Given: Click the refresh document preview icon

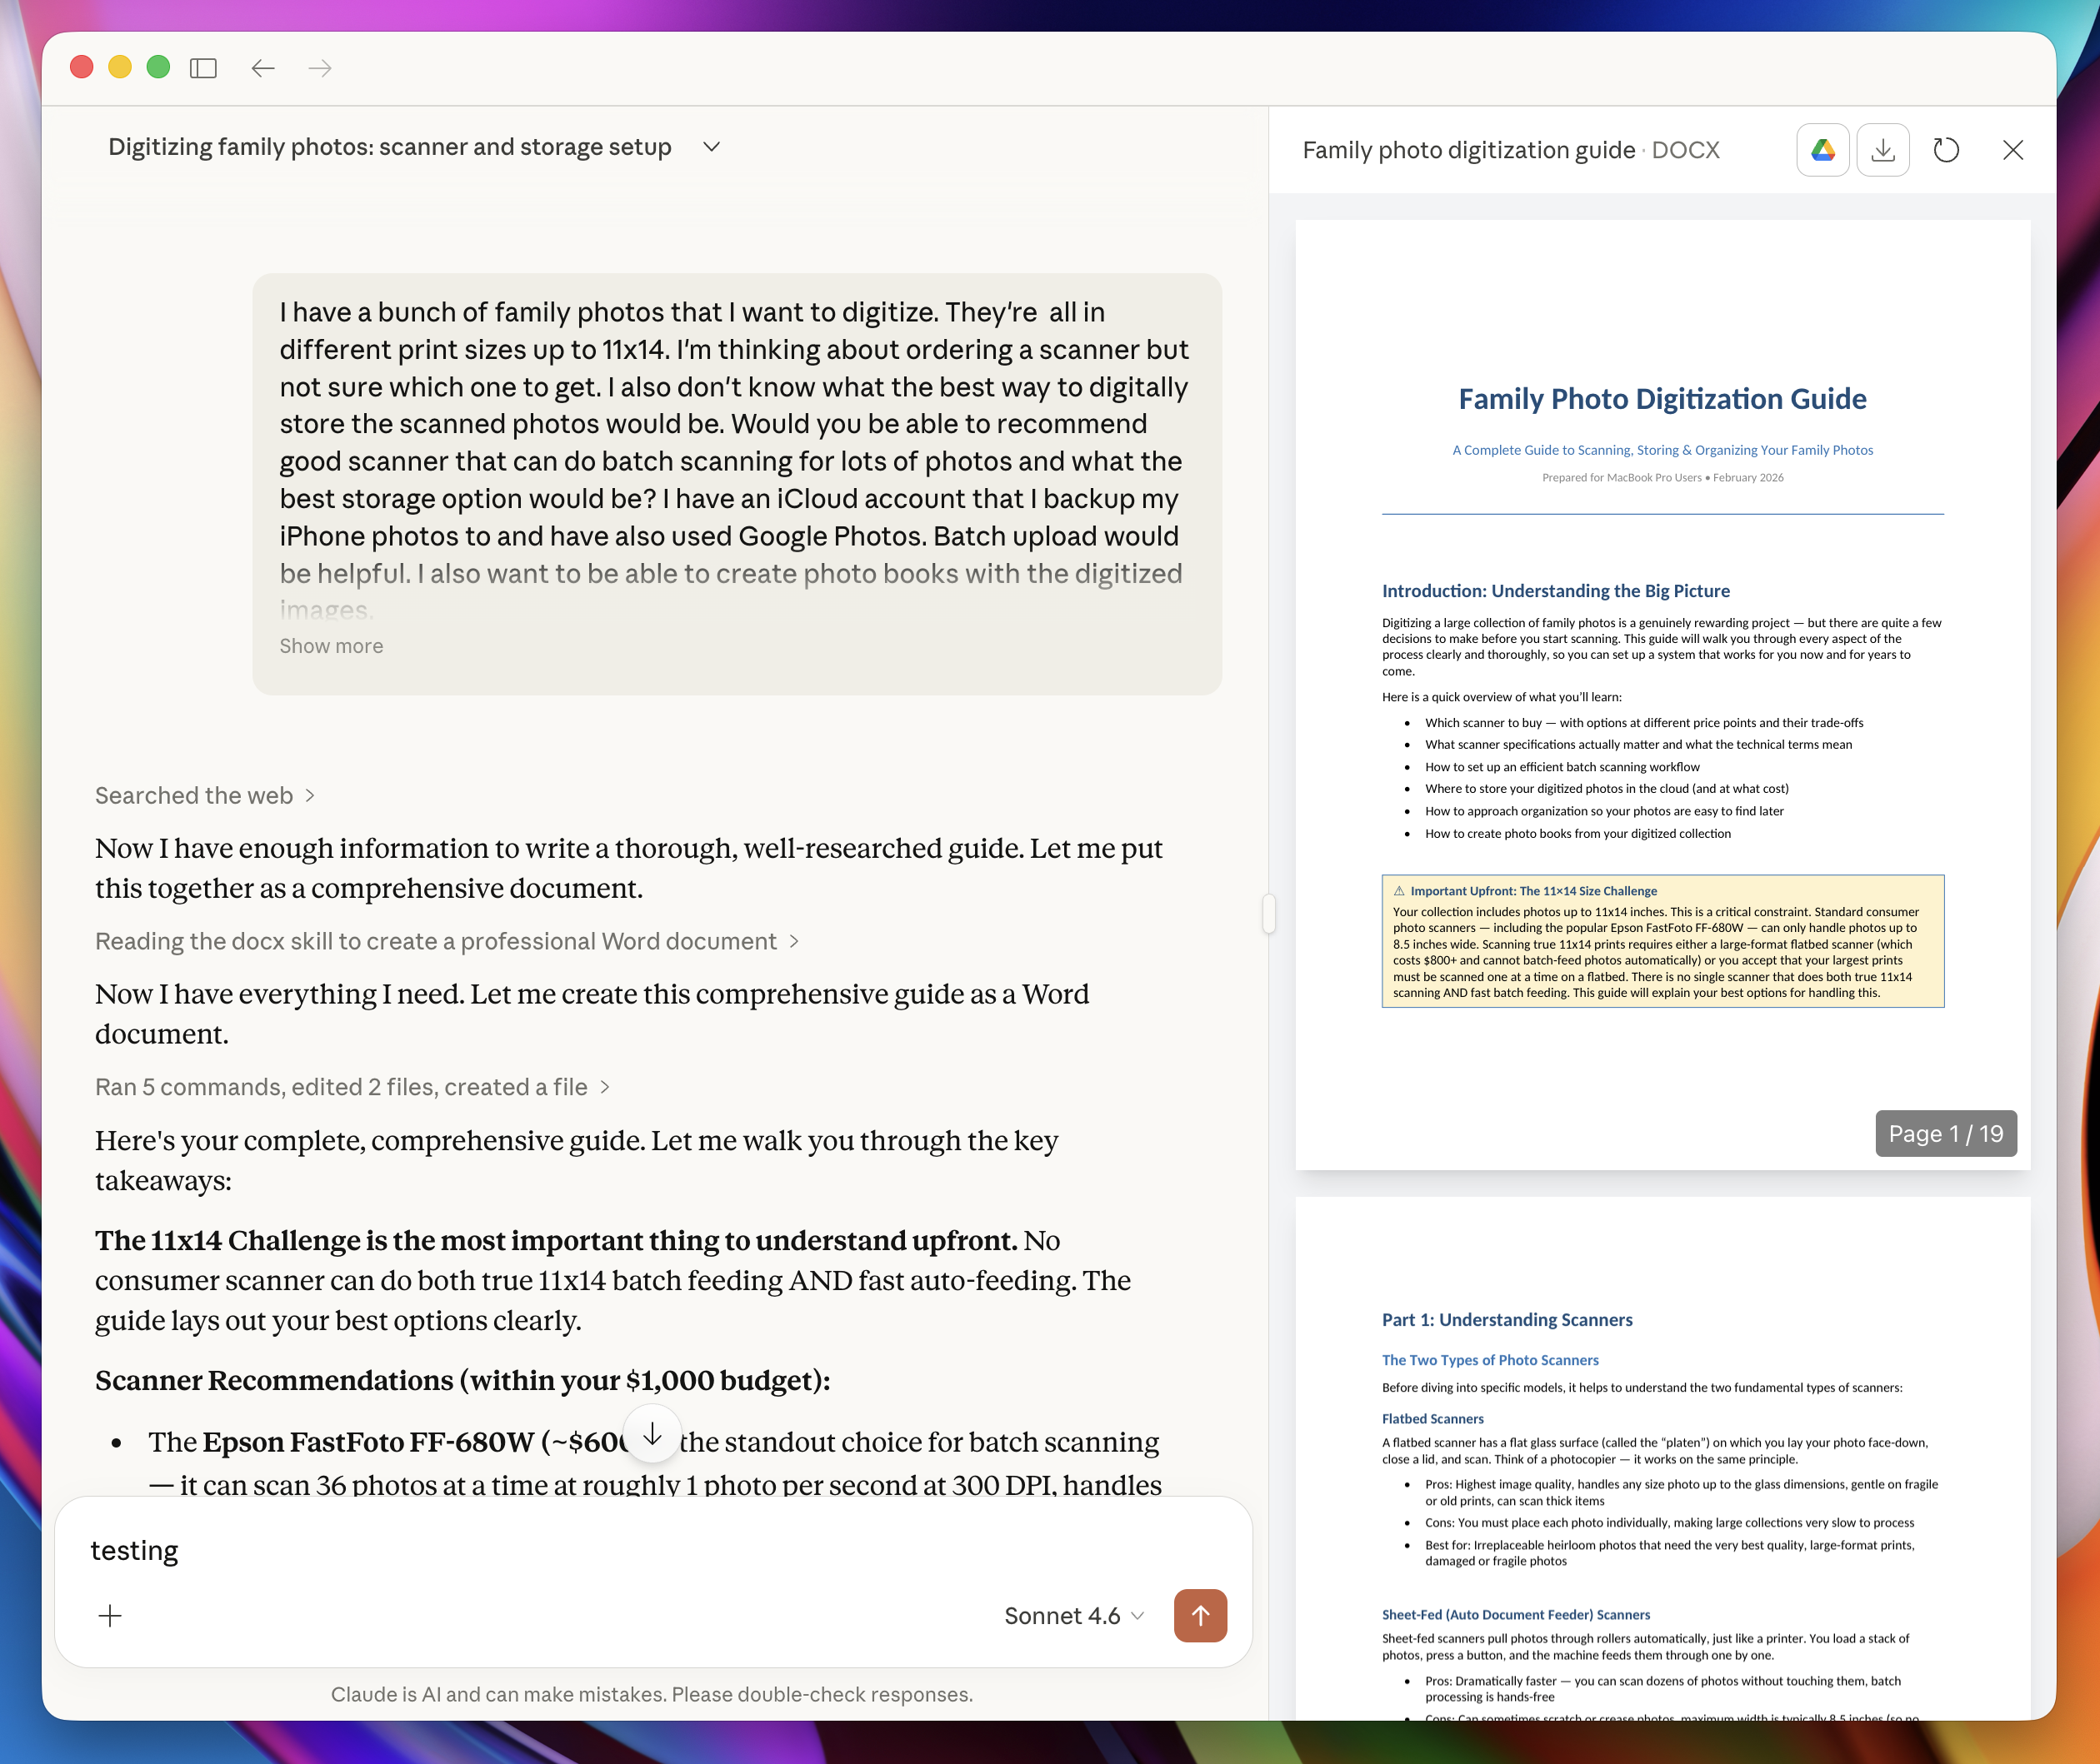Looking at the screenshot, I should (1945, 150).
